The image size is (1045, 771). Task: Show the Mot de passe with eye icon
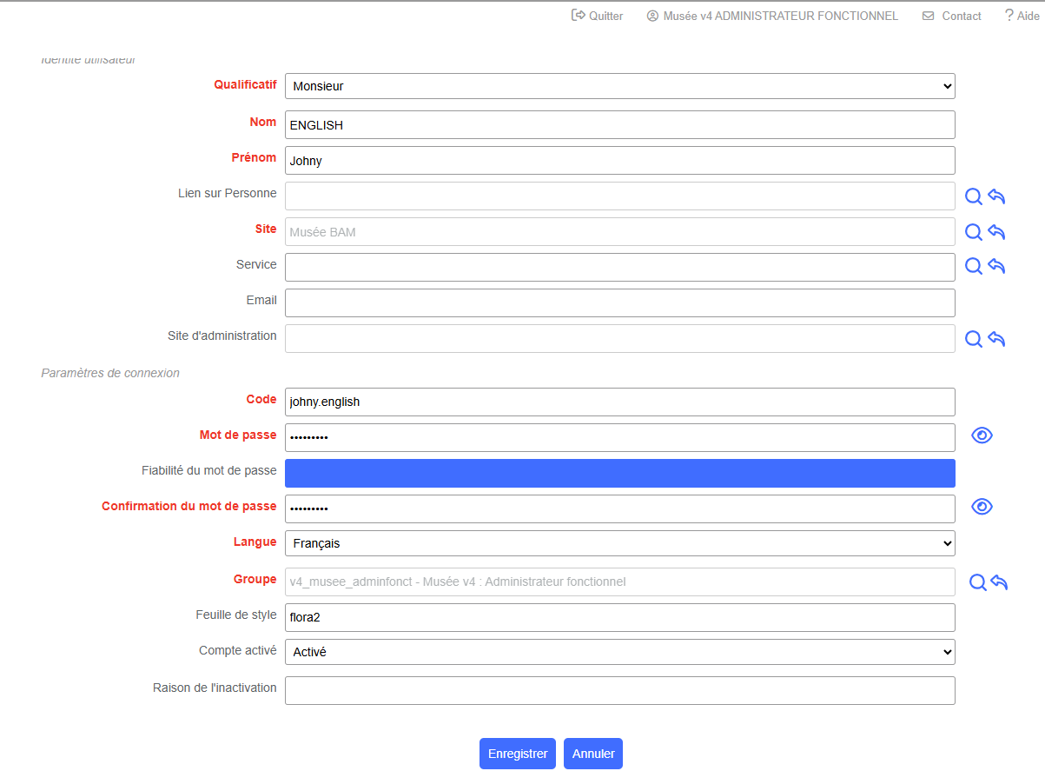pos(982,435)
